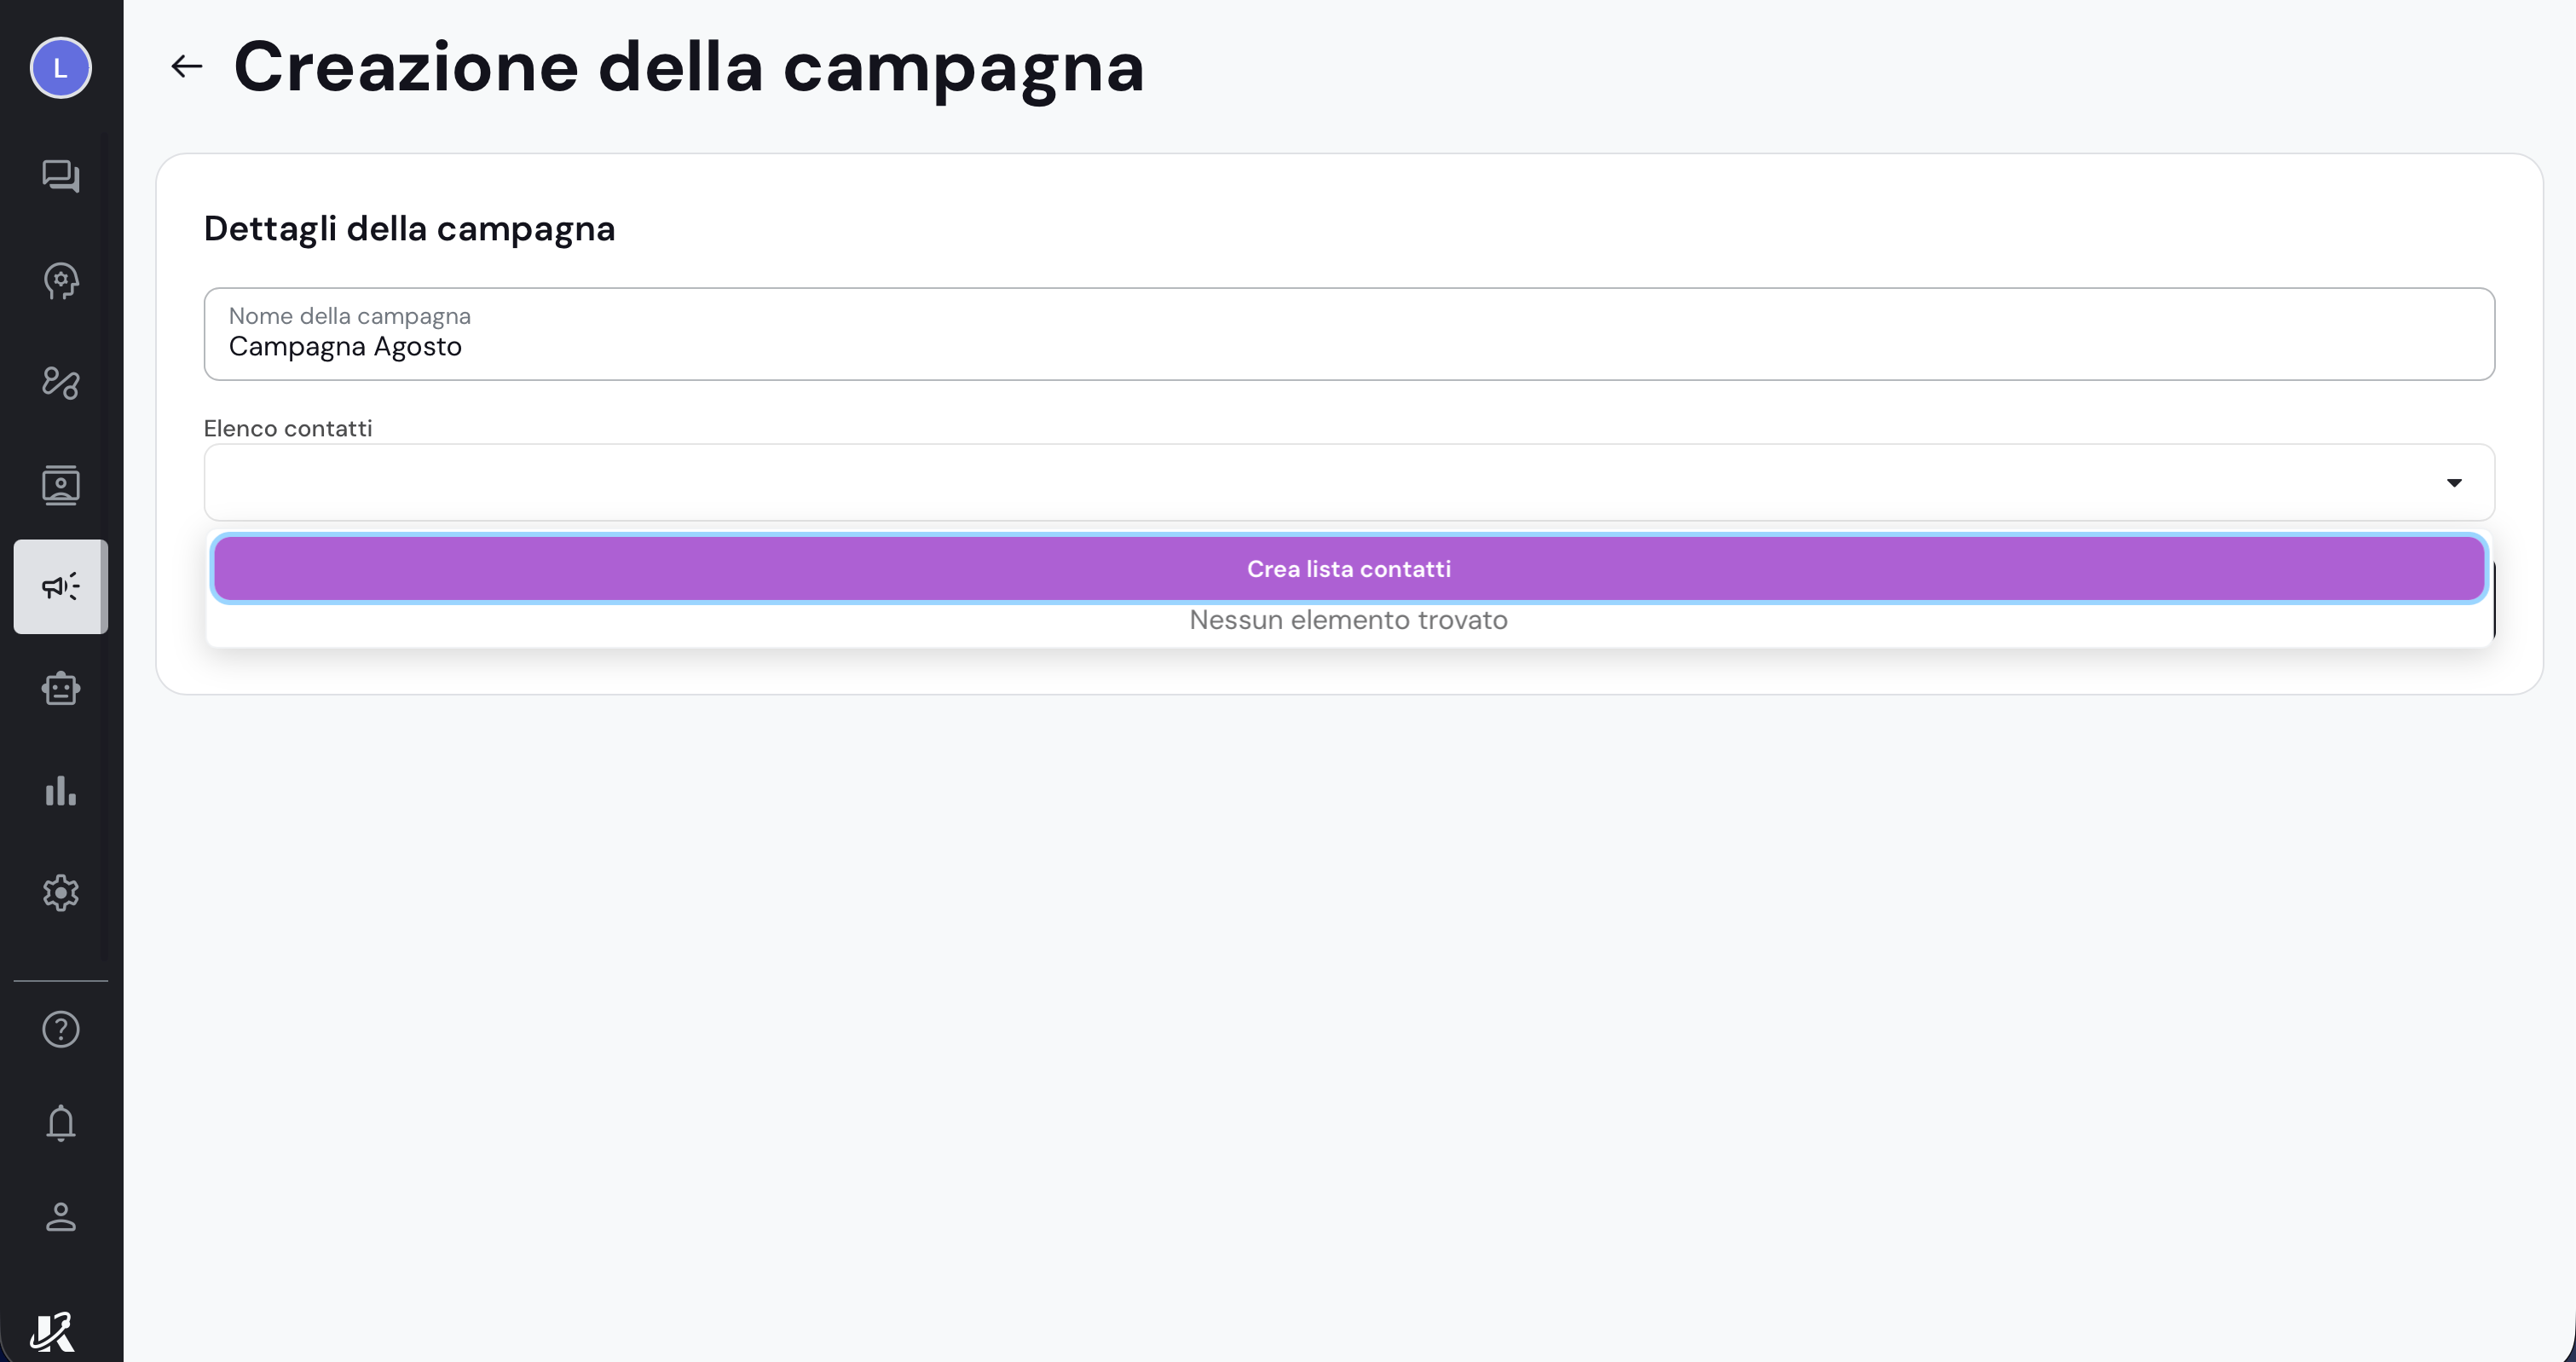Click the Nessun elemento trovato message
The height and width of the screenshot is (1362, 2576).
pyautogui.click(x=1349, y=620)
